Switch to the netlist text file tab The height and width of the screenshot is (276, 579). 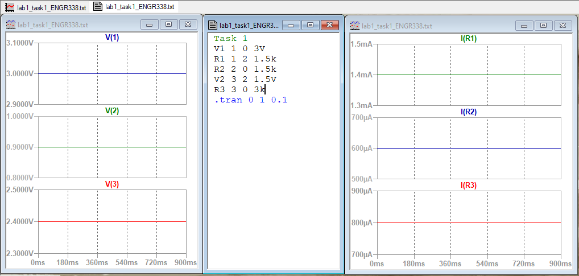134,7
